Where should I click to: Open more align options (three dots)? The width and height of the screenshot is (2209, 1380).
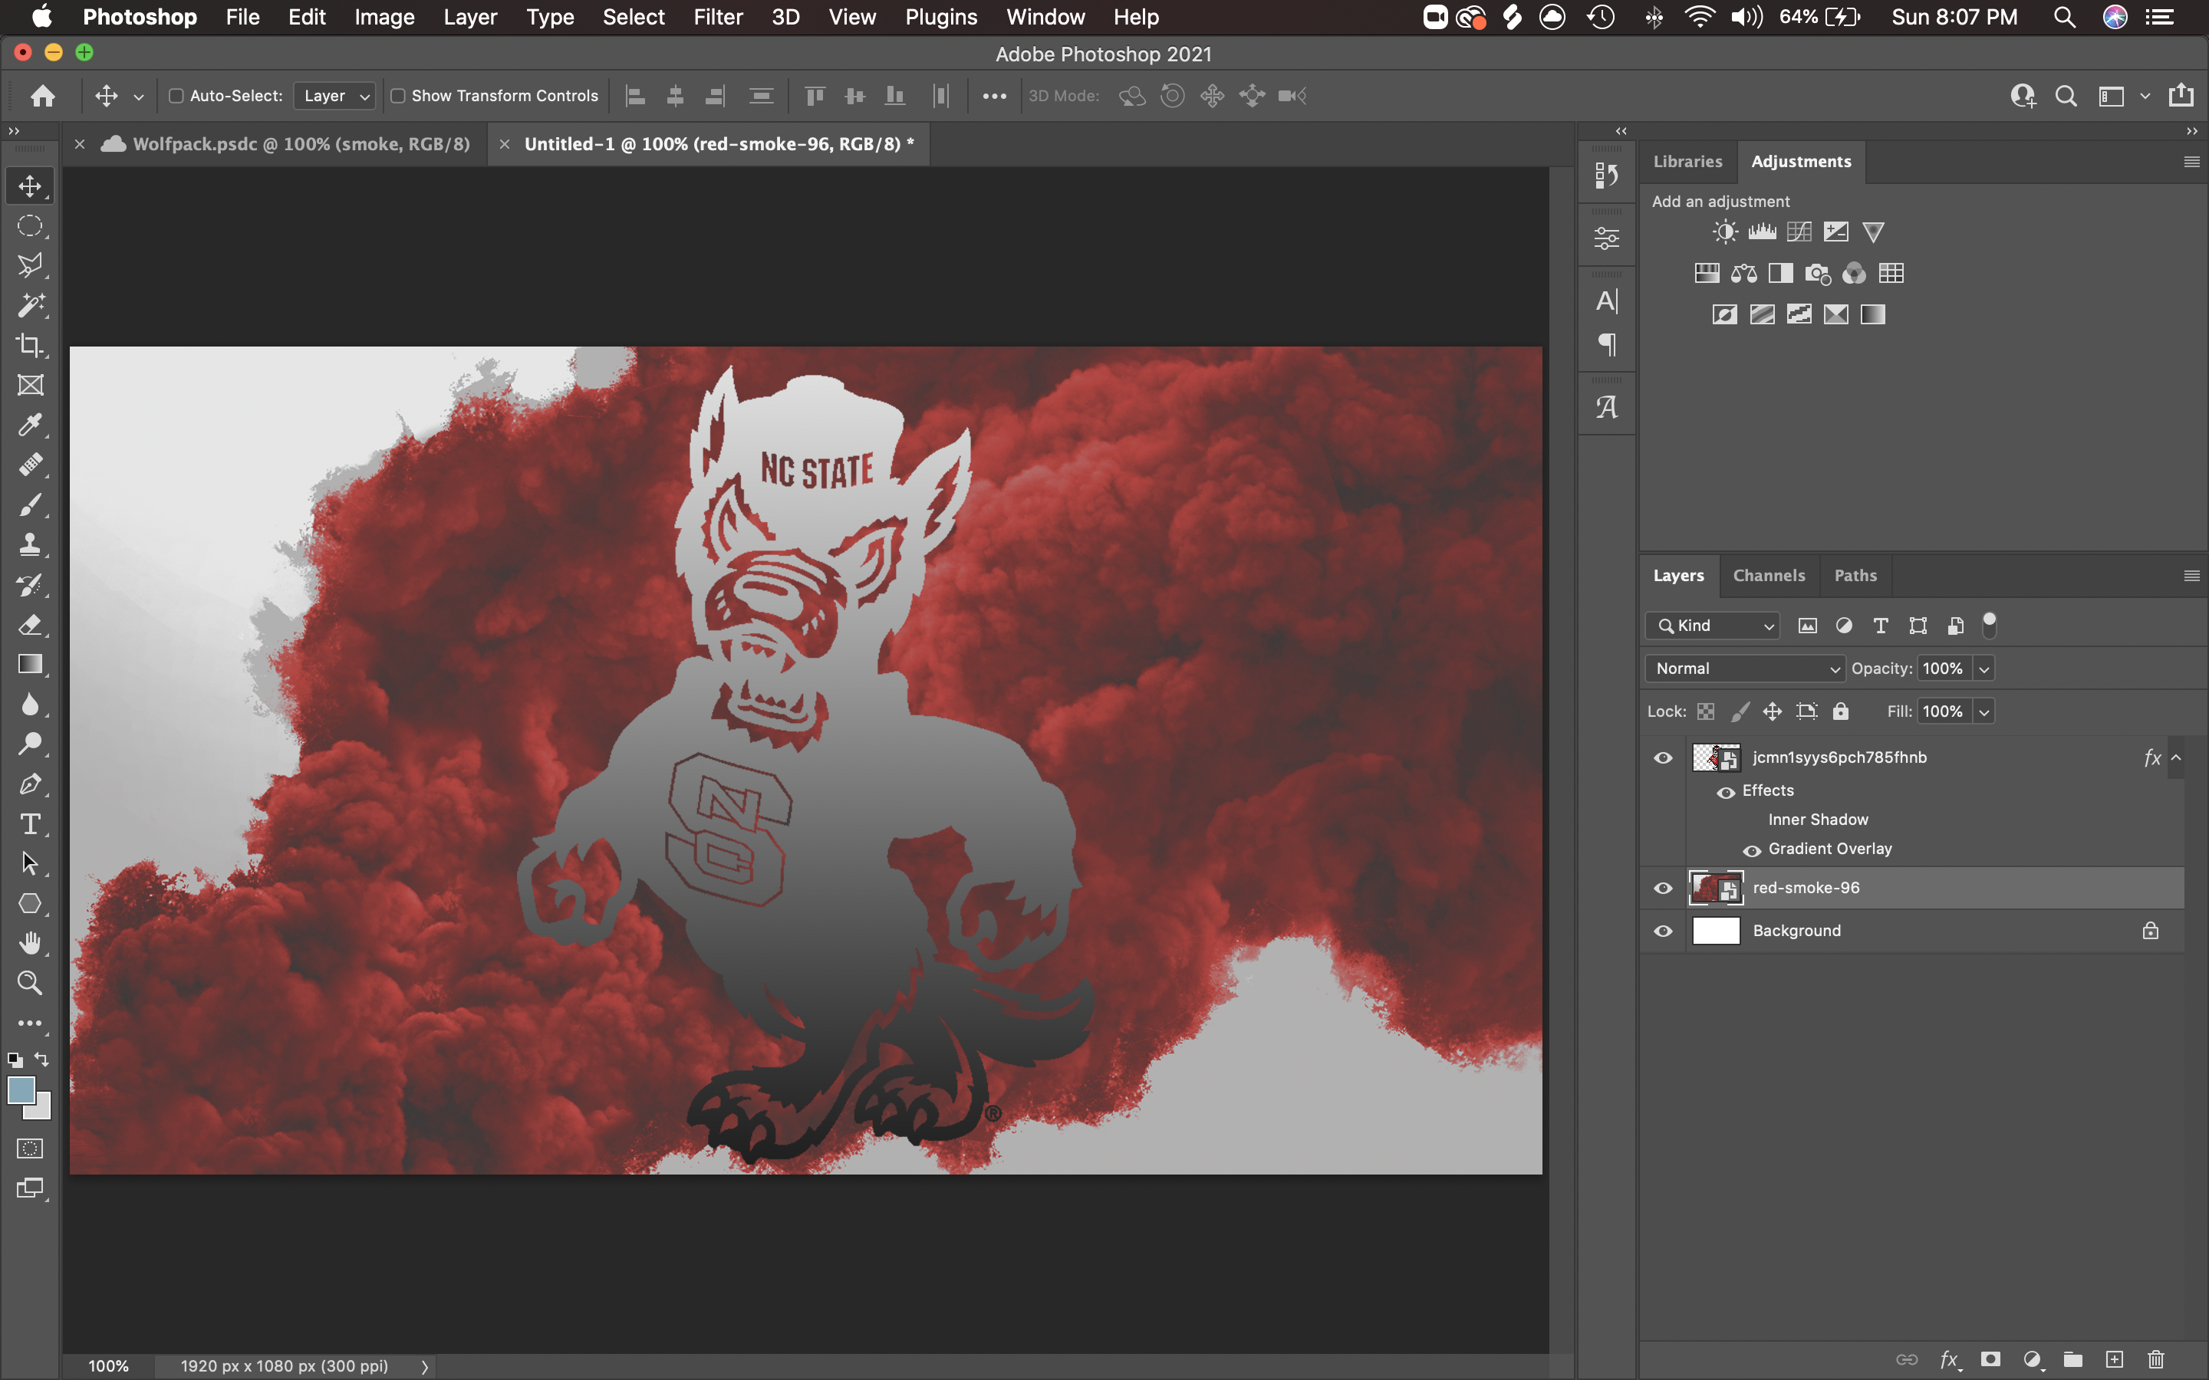tap(994, 96)
